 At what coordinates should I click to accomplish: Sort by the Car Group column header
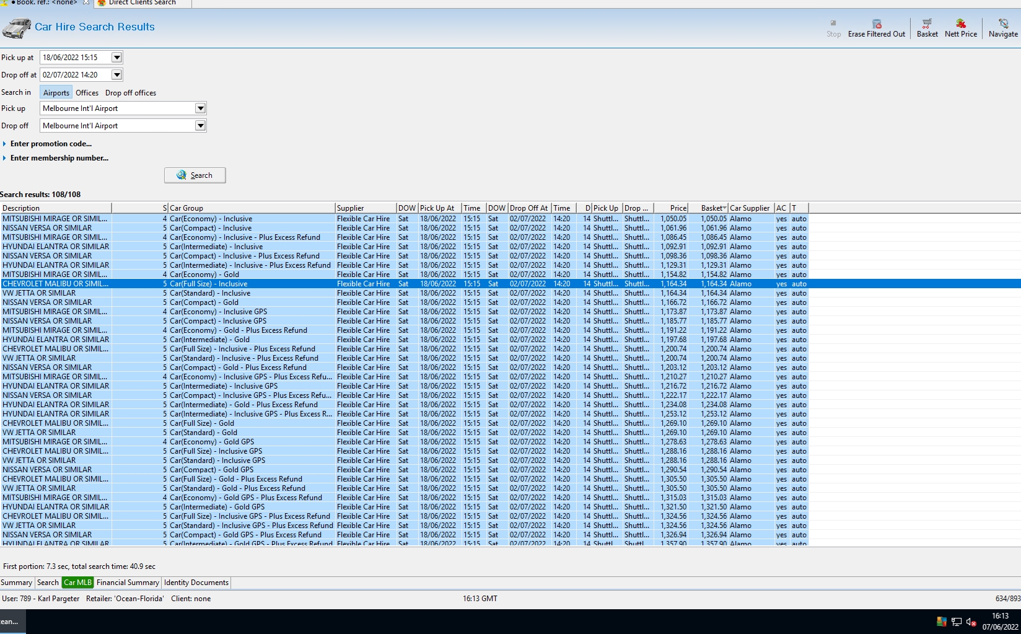(x=251, y=208)
